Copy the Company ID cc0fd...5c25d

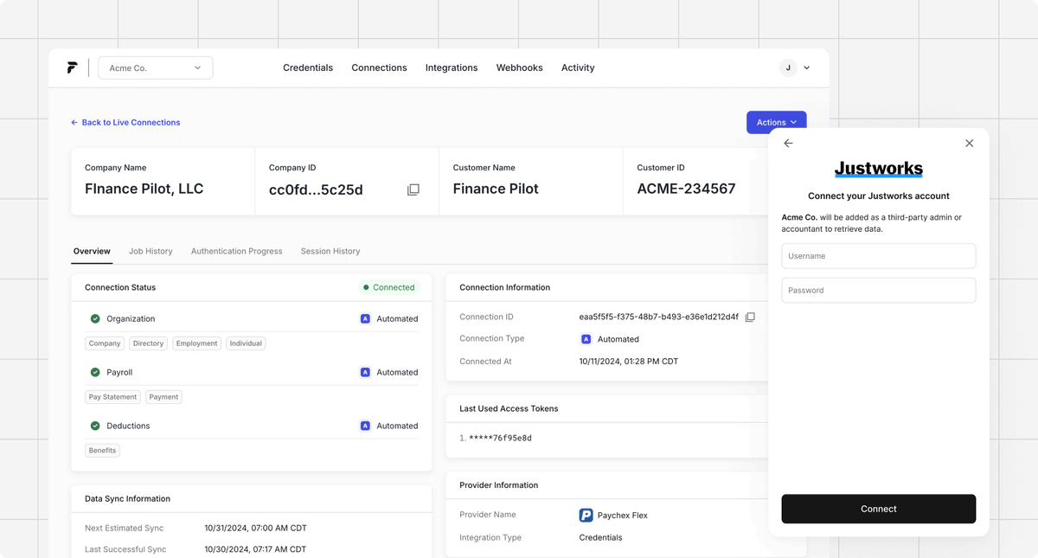(413, 189)
